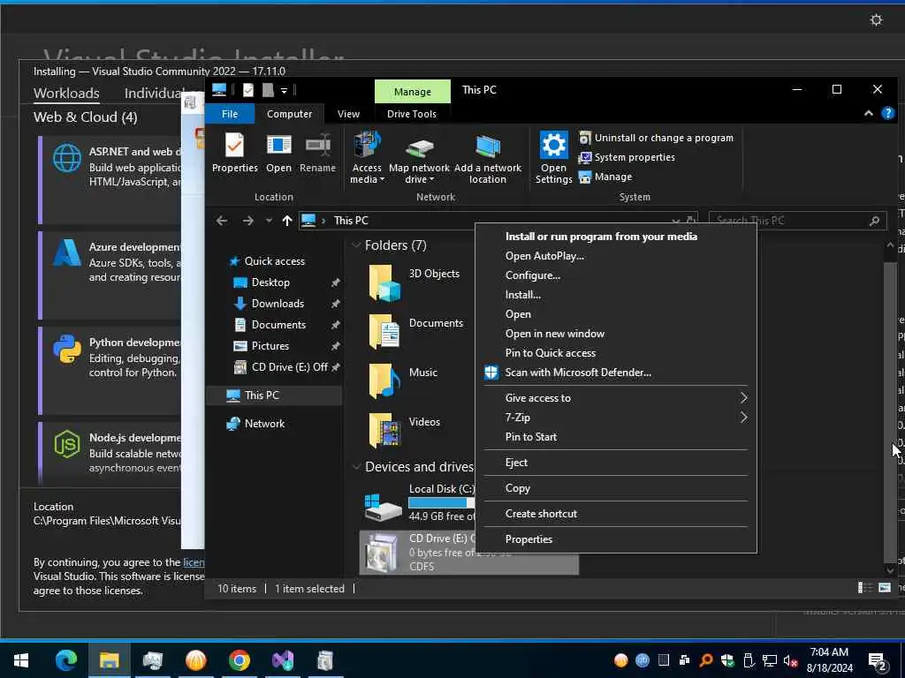Open Settings via the gear ribbon icon
Image resolution: width=905 pixels, height=678 pixels.
[553, 145]
